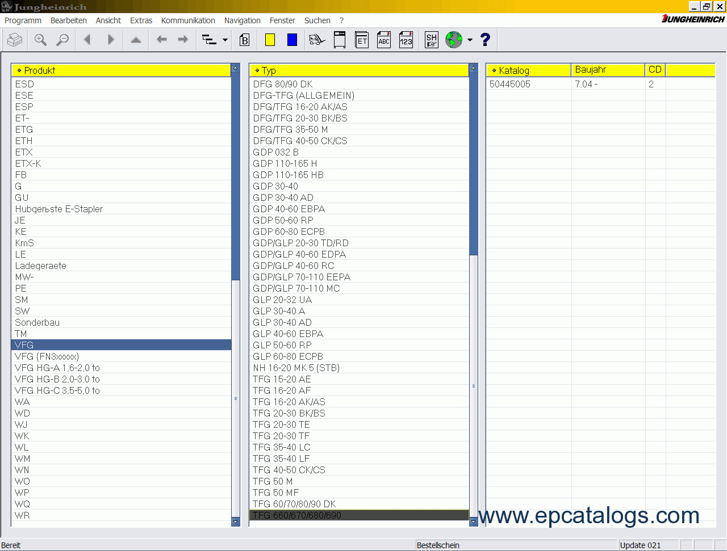Click the CD column header
The width and height of the screenshot is (727, 551).
click(655, 70)
